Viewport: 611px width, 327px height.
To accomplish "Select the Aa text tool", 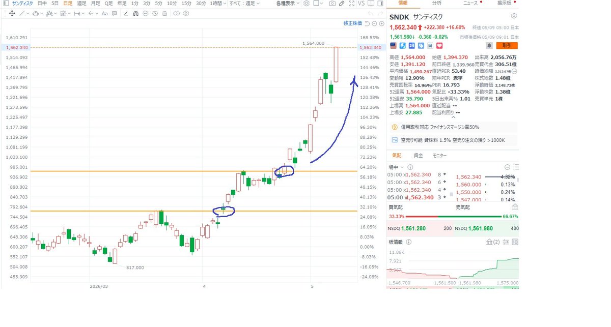I will tap(104, 13).
